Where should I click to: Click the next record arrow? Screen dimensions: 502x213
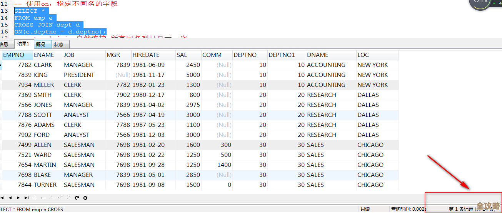pos(18,198)
